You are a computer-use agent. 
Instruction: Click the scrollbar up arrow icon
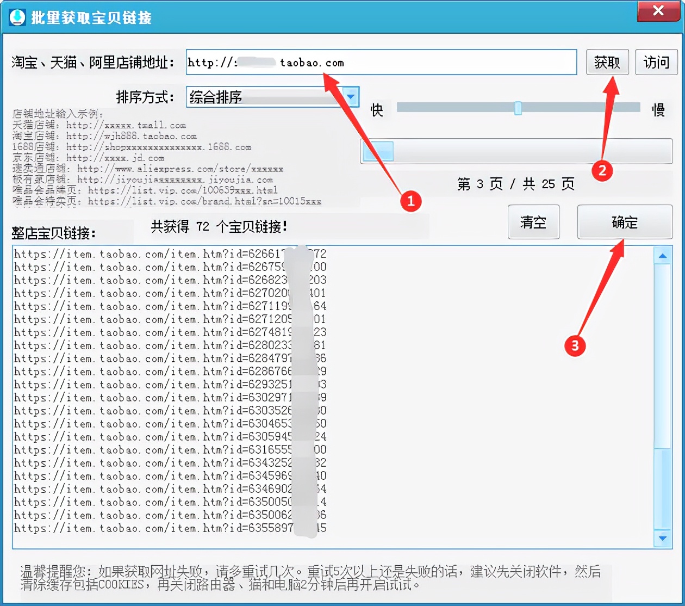[662, 255]
